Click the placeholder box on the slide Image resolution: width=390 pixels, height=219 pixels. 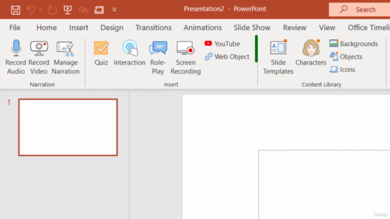[x=324, y=184]
